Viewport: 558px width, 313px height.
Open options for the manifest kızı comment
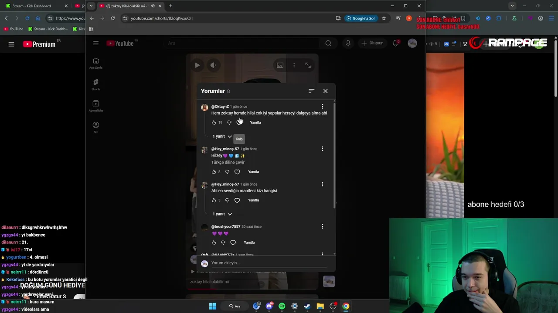coord(323,184)
